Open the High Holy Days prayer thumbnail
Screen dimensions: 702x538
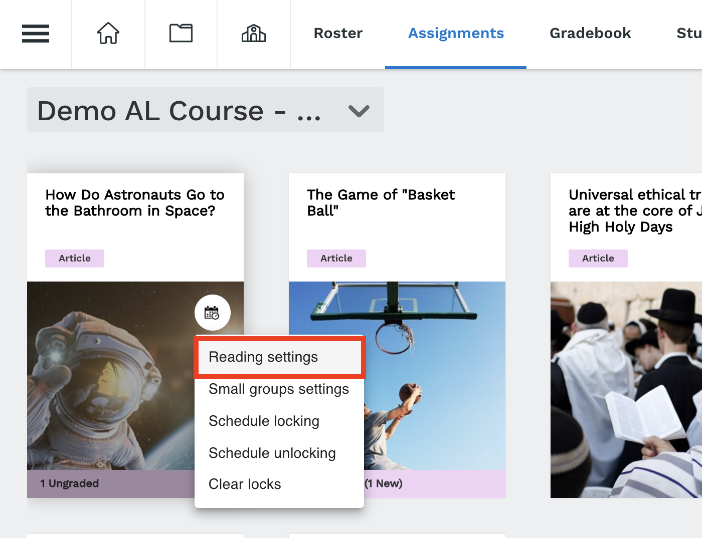click(x=626, y=390)
